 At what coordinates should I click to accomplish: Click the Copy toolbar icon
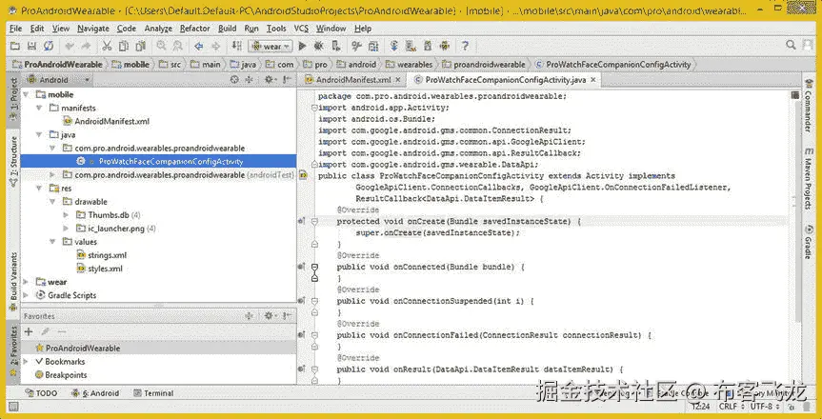(124, 46)
